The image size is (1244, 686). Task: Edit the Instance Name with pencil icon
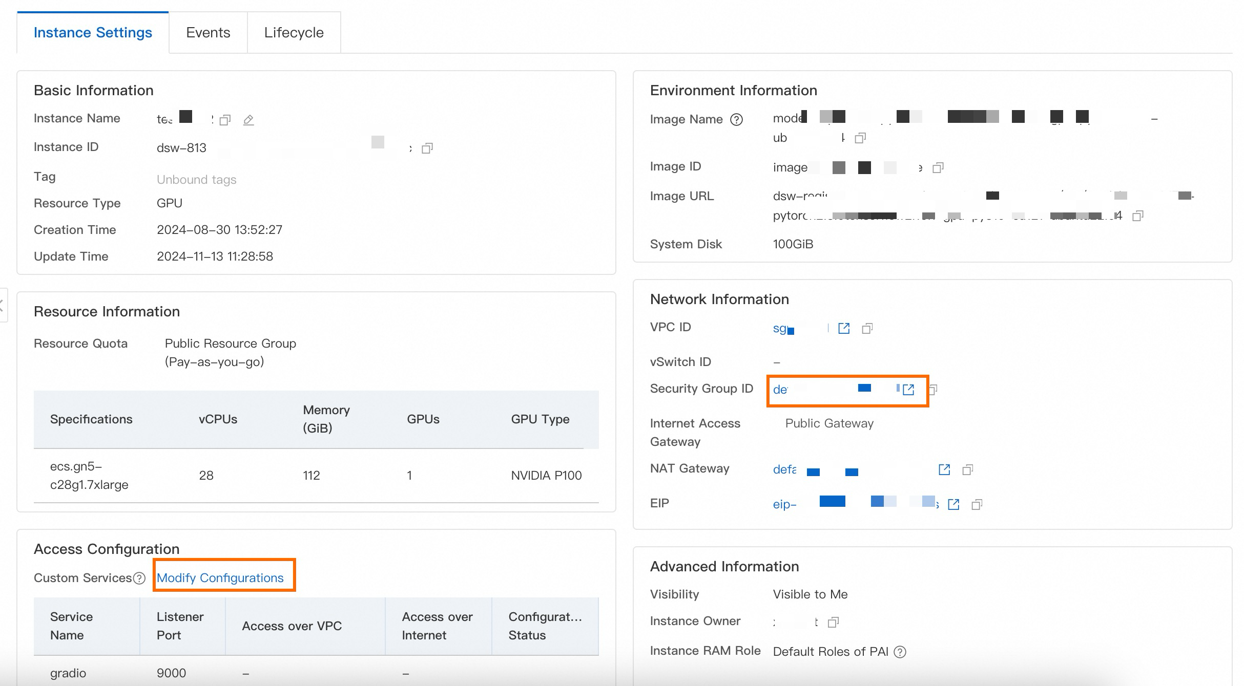[x=248, y=120]
